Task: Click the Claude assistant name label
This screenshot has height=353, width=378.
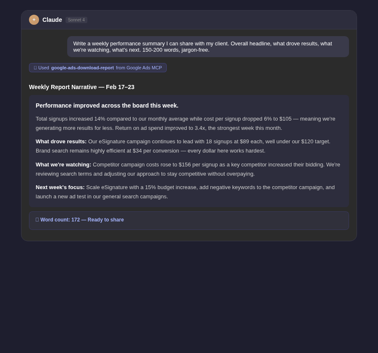Action: coord(52,20)
